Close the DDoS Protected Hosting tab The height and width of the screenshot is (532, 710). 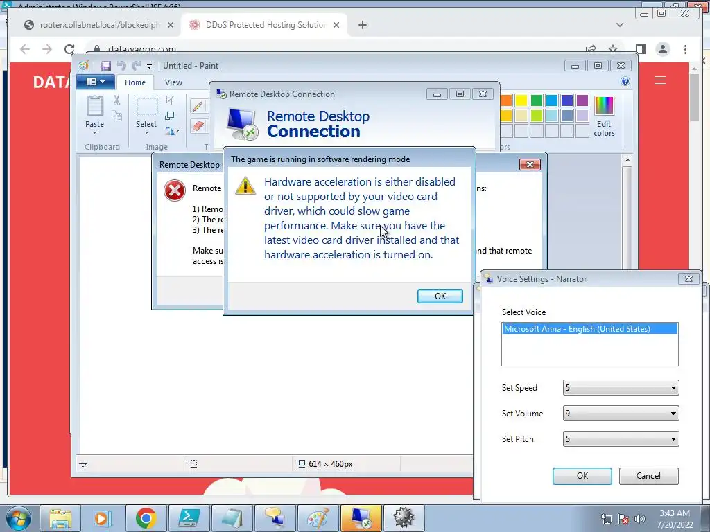tap(336, 25)
